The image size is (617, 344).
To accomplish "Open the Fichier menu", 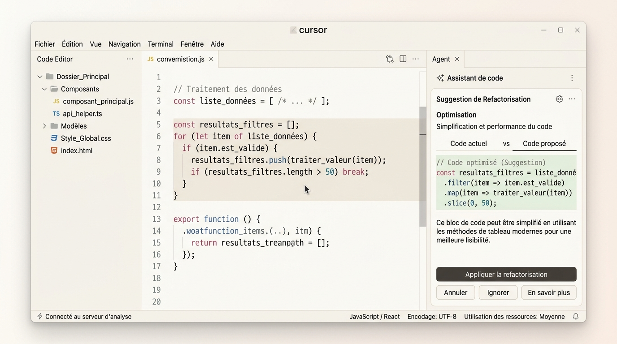I will (x=45, y=44).
